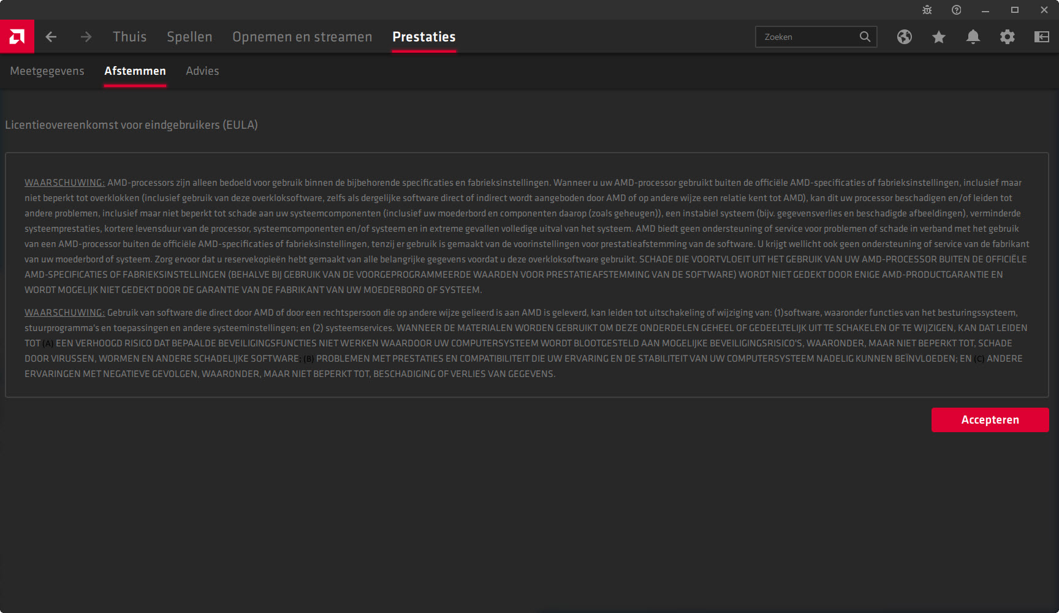
Task: Toggle the sidebar panel icon
Action: 1042,37
